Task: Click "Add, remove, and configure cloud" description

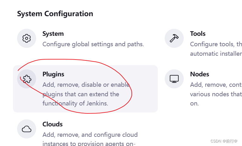Action: pyautogui.click(x=90, y=135)
